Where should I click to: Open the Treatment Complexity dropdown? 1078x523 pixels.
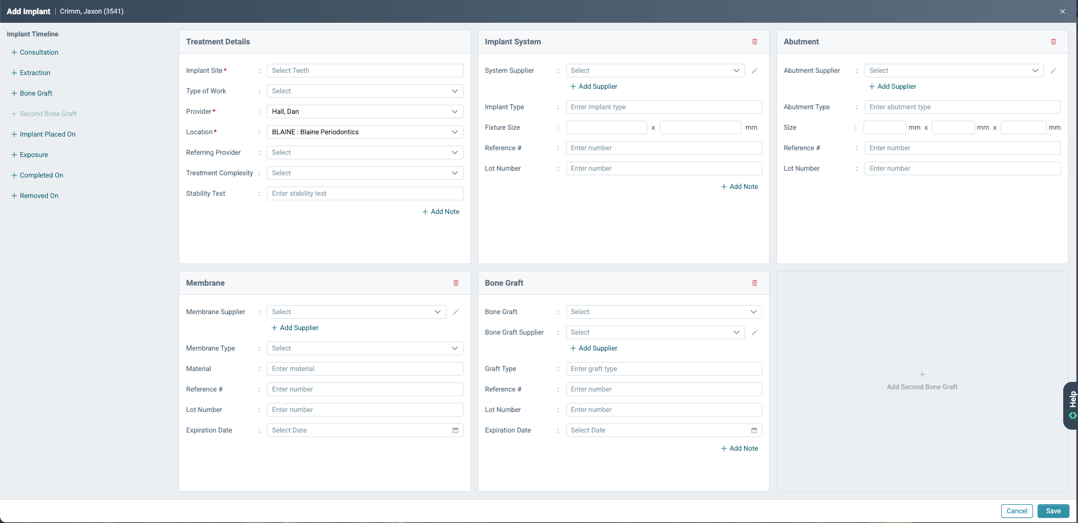click(365, 173)
